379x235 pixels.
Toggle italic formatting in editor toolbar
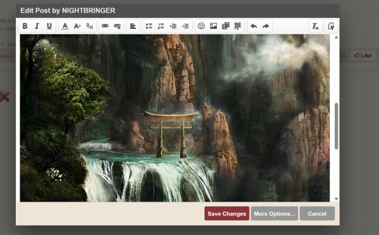tap(37, 26)
